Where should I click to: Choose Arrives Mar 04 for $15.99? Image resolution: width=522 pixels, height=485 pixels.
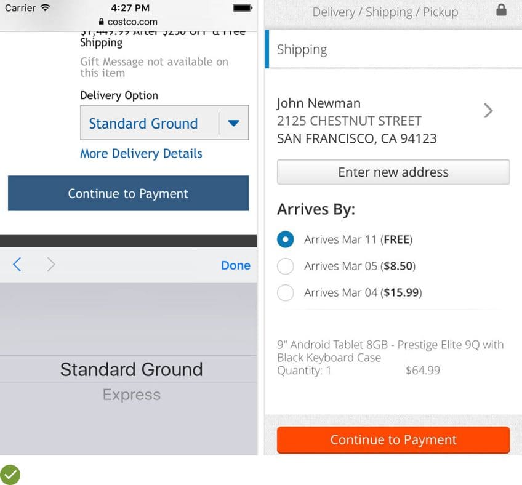coord(286,292)
